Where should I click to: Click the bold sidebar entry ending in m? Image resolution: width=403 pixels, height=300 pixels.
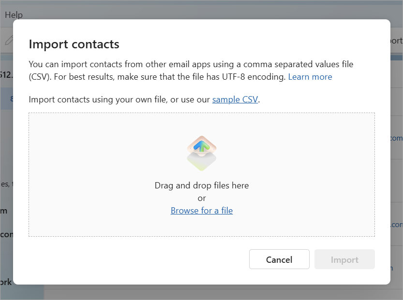pyautogui.click(x=4, y=211)
